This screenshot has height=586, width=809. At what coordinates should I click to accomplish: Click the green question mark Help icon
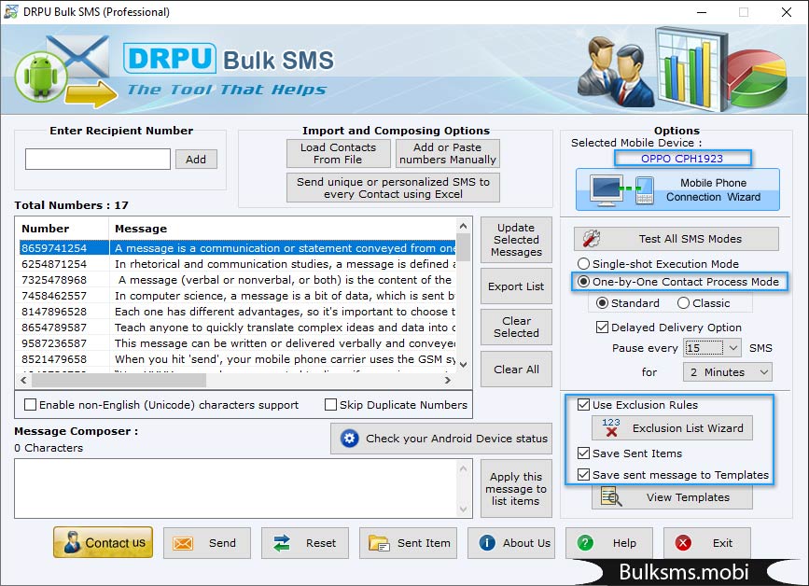click(x=585, y=543)
